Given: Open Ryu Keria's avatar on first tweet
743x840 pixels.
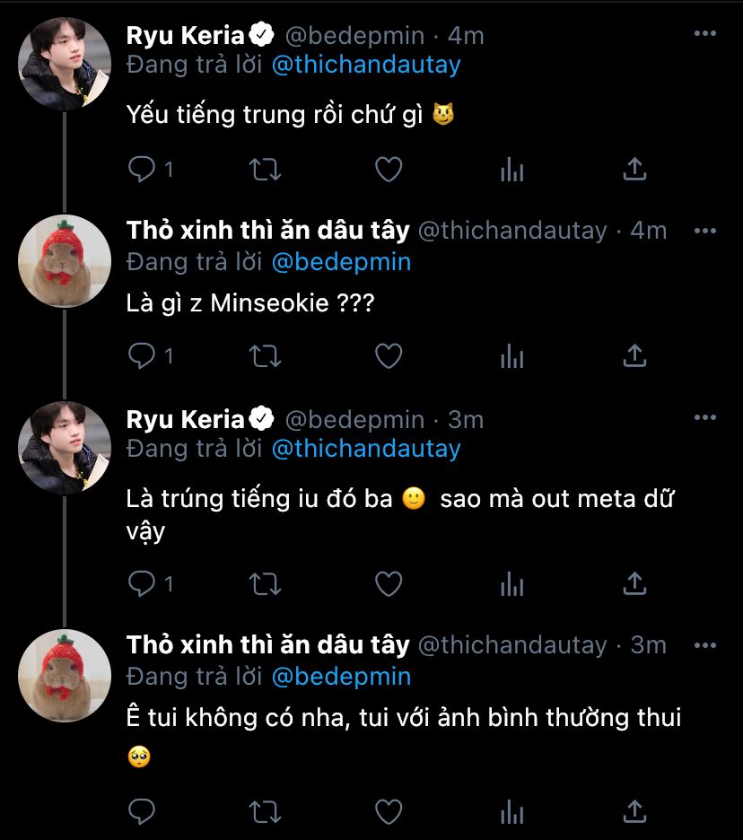Looking at the screenshot, I should 65,63.
